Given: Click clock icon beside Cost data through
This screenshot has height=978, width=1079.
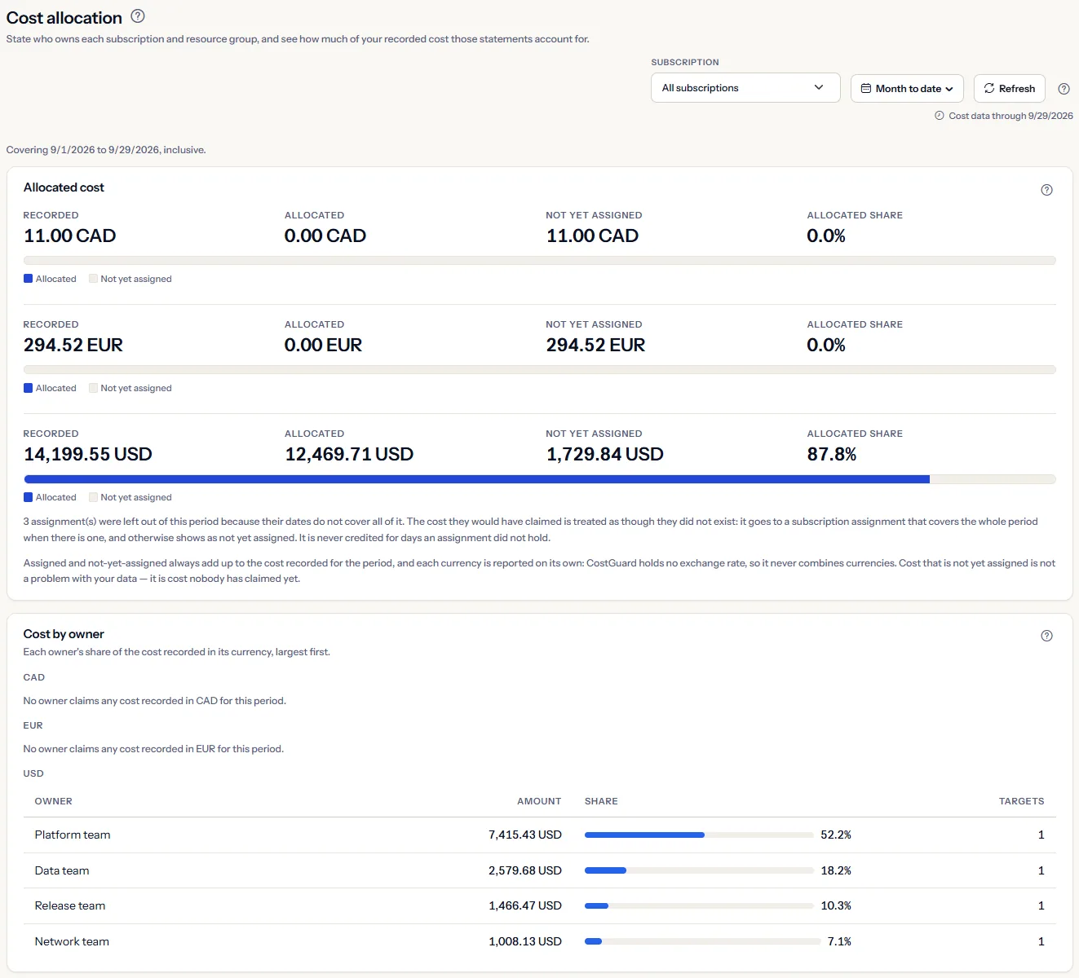Looking at the screenshot, I should [x=939, y=116].
